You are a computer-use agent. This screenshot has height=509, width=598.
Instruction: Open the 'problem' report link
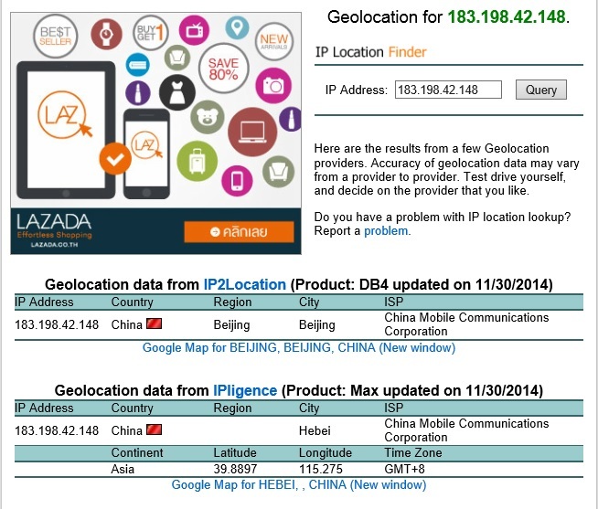pos(386,230)
